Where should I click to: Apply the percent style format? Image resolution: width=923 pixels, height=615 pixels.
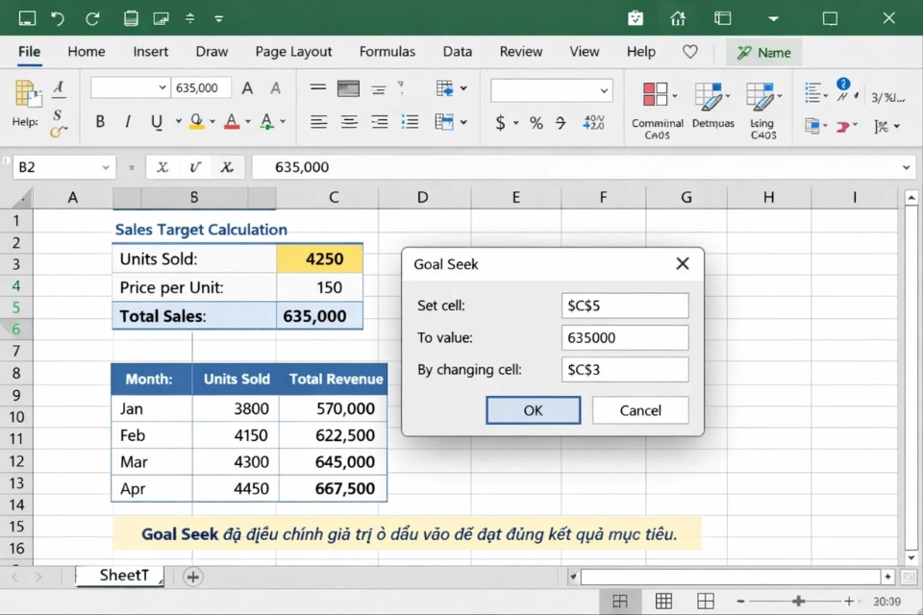pyautogui.click(x=536, y=123)
